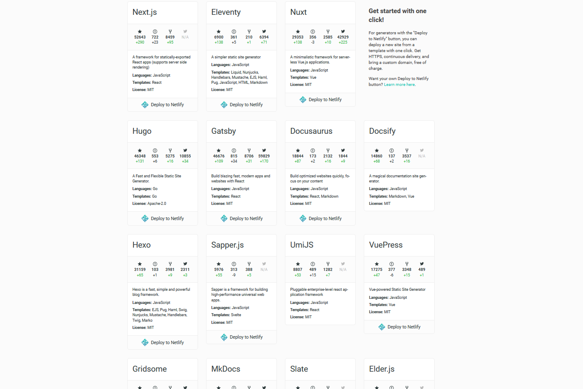Image resolution: width=583 pixels, height=389 pixels.
Task: Click the star icon on Sapper.js card
Action: pos(219,264)
